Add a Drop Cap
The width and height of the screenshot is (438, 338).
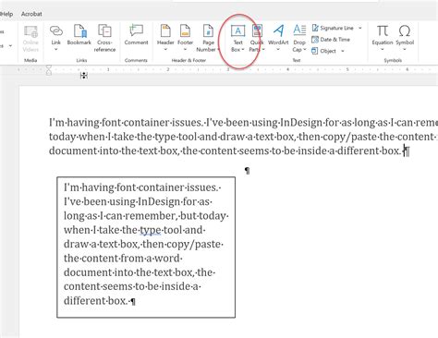click(x=299, y=38)
